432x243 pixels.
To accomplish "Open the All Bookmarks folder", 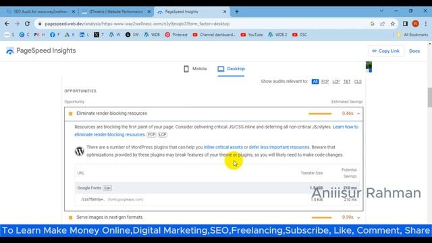I will point(412,34).
